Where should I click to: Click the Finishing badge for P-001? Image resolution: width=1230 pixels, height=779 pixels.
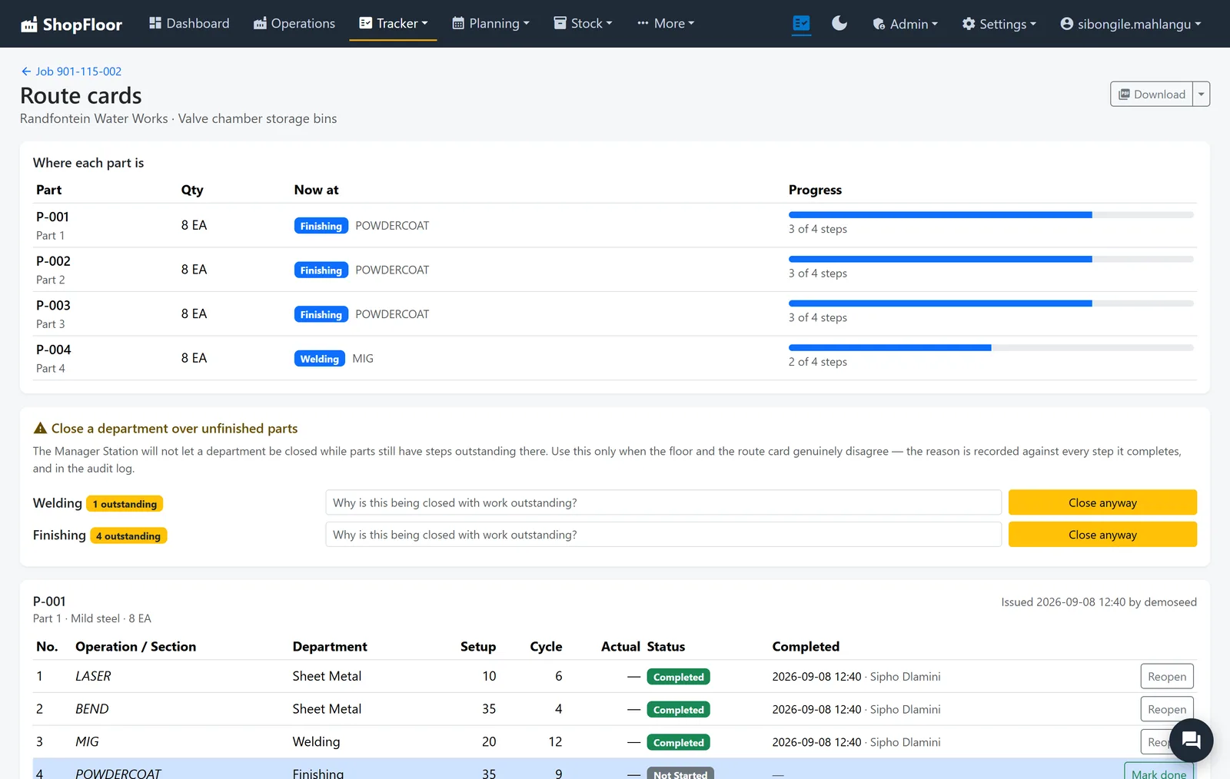(321, 226)
